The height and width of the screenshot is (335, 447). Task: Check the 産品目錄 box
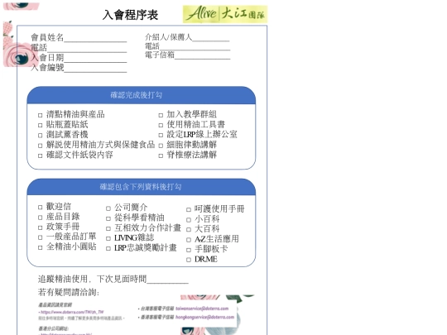[41, 218]
